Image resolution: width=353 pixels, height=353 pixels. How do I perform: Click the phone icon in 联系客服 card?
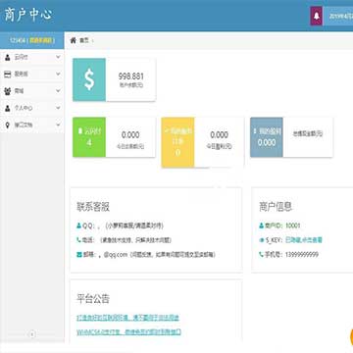pyautogui.click(x=78, y=240)
